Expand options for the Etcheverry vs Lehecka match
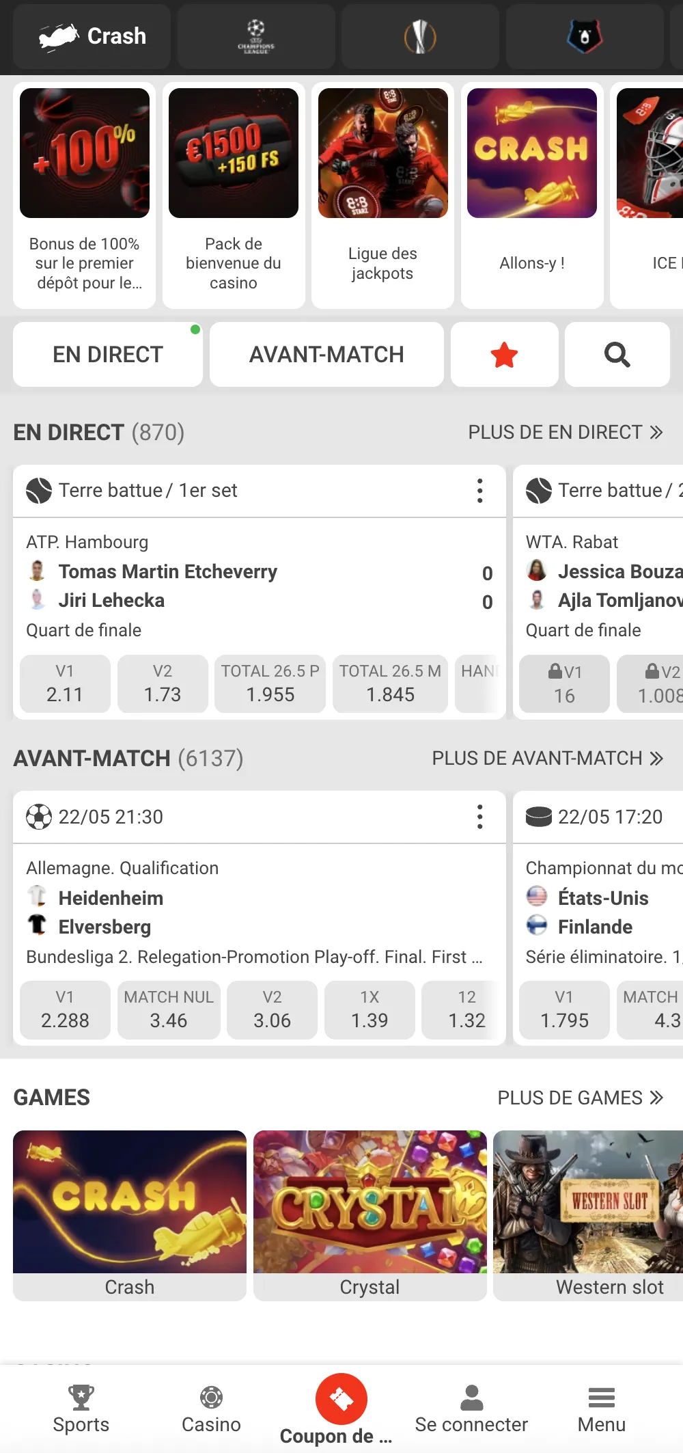 [480, 491]
